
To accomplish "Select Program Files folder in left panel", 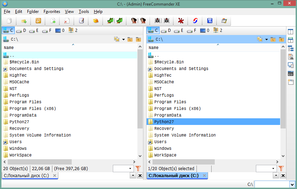I will click(25, 102).
